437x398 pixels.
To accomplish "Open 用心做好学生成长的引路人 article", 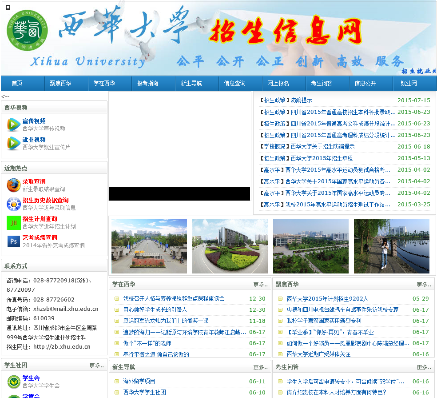I will coord(155,310).
